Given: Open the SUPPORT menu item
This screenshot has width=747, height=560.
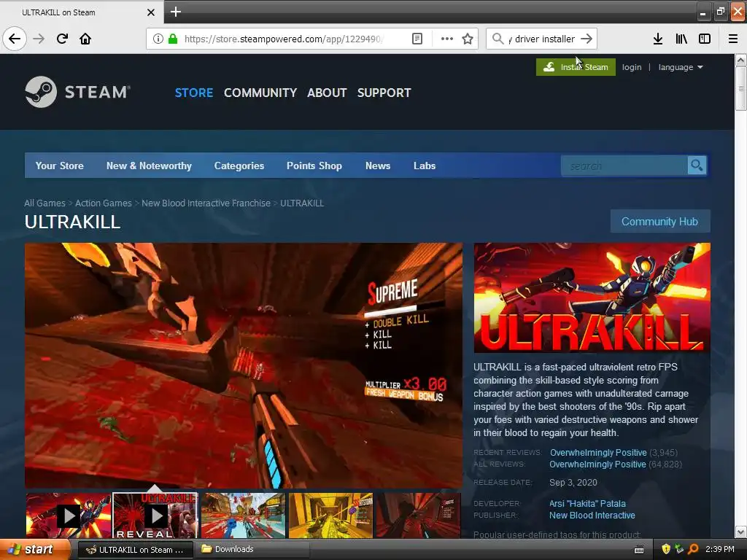Looking at the screenshot, I should pos(384,93).
